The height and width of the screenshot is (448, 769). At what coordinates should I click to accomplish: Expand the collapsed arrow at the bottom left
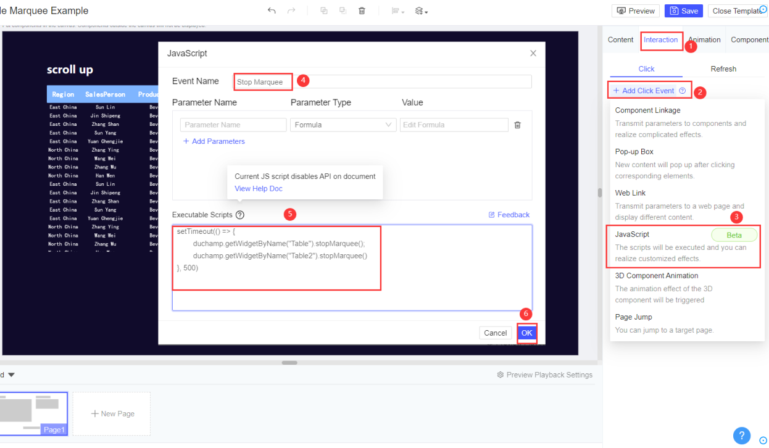11,375
